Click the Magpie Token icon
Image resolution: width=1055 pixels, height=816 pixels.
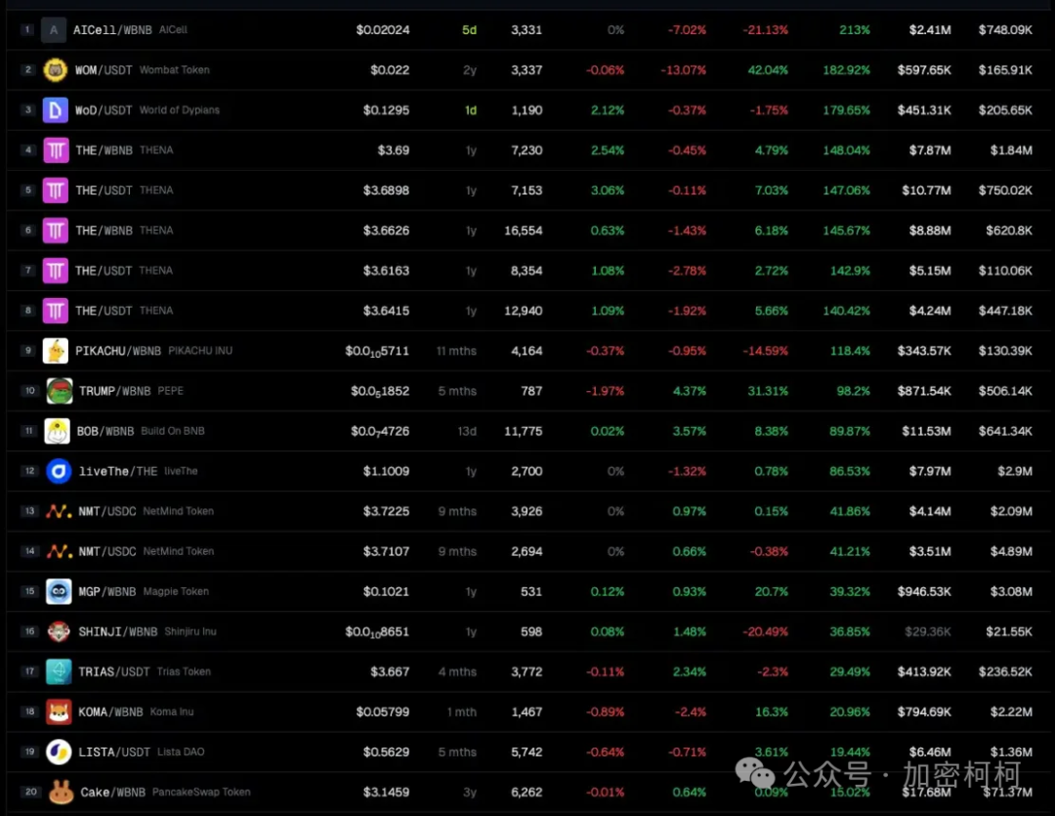pyautogui.click(x=59, y=591)
